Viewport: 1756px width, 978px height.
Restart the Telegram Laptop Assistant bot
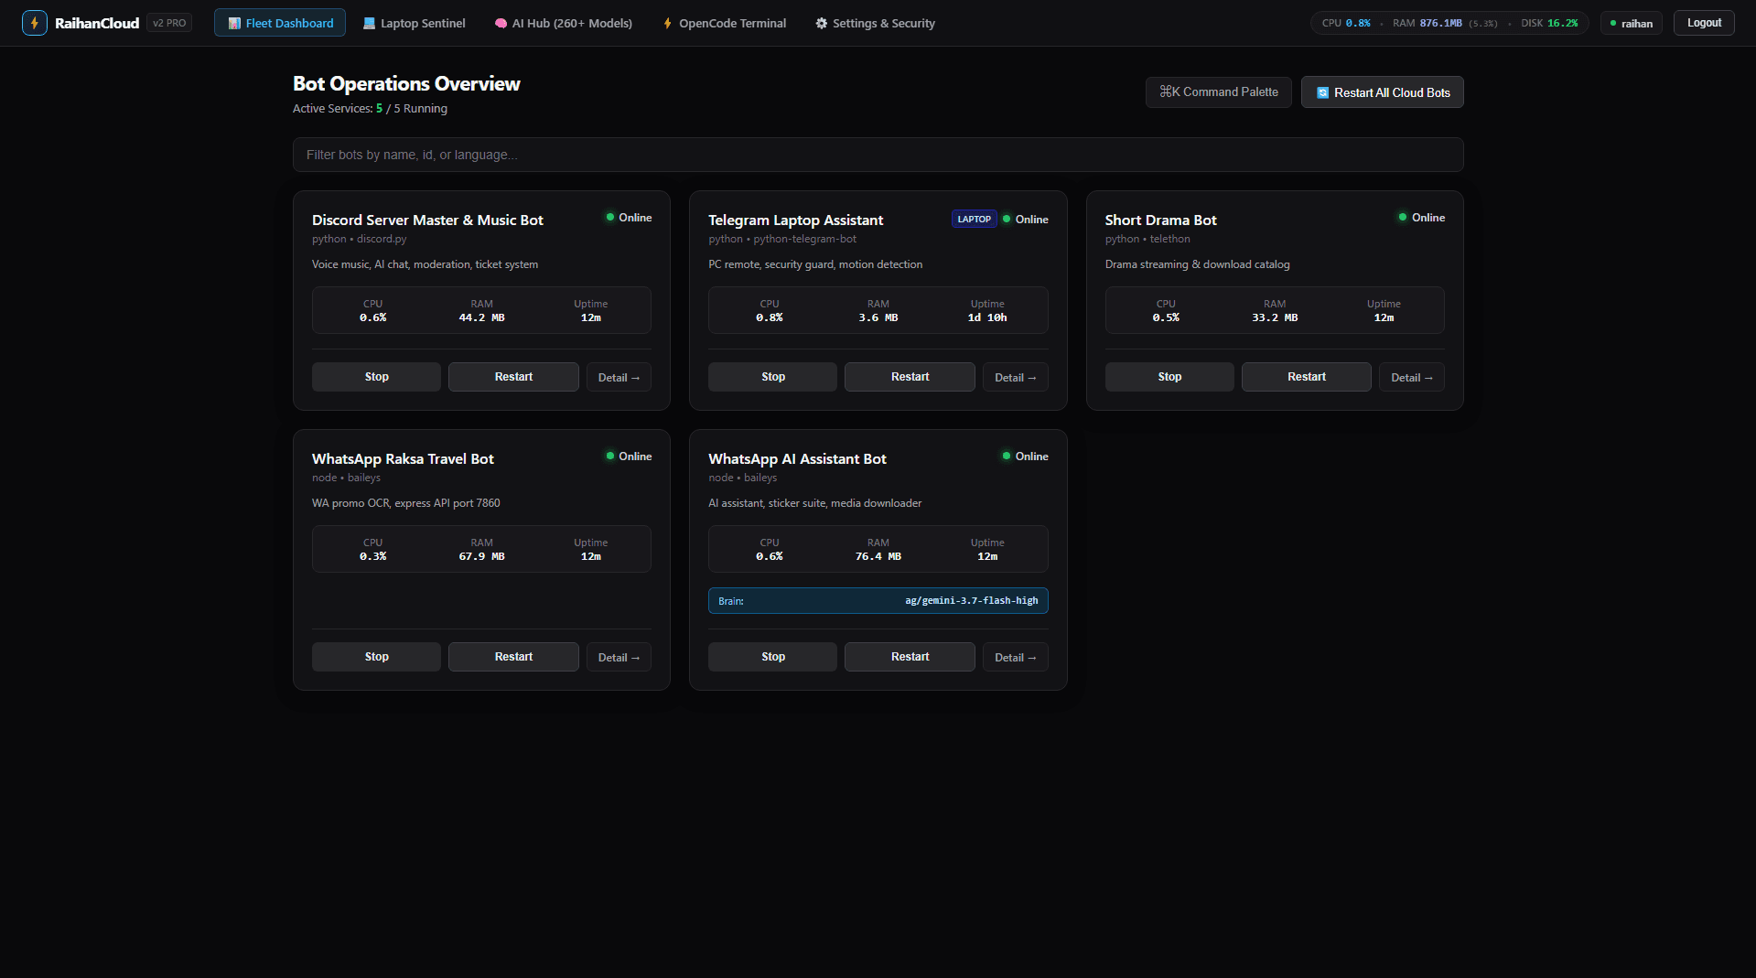910,377
